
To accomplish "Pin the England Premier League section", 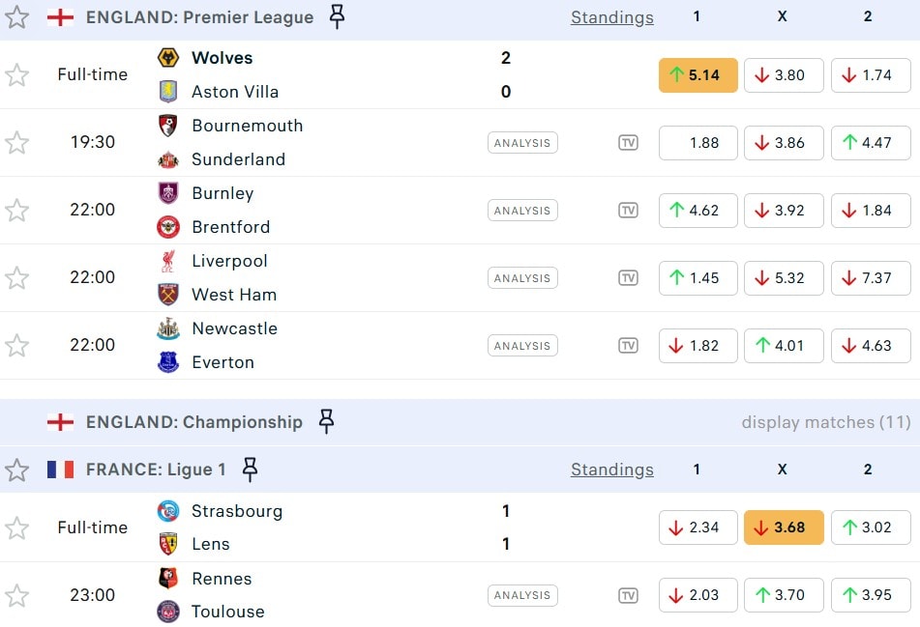I will pyautogui.click(x=337, y=16).
